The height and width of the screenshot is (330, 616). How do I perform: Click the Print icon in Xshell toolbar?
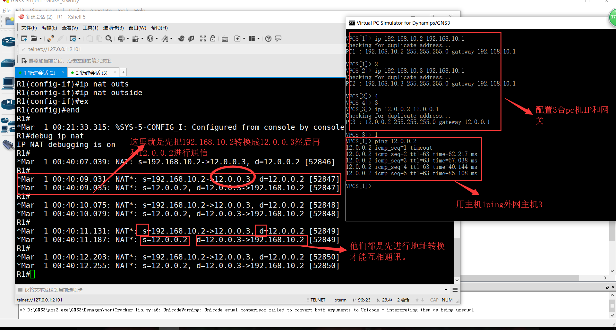(121, 38)
